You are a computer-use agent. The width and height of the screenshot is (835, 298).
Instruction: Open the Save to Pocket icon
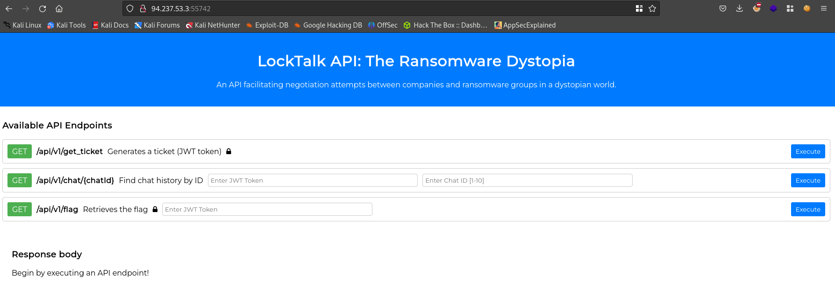(723, 8)
